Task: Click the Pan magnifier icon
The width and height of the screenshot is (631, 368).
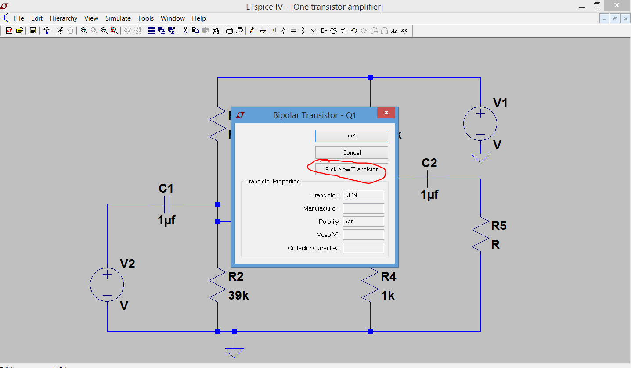Action: tap(94, 31)
